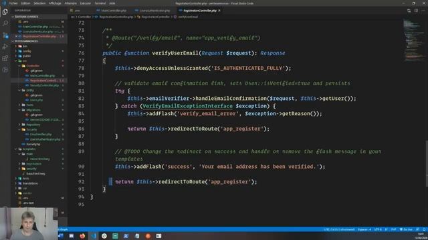Open the Source Control view
The height and width of the screenshot is (240, 428).
click(x=5, y=35)
